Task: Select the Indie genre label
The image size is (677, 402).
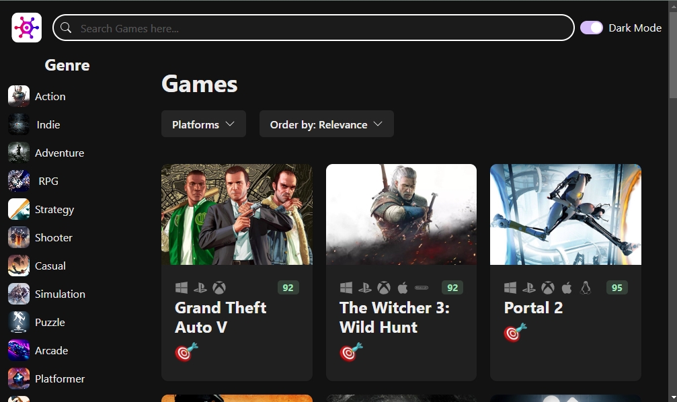Action: (x=48, y=125)
